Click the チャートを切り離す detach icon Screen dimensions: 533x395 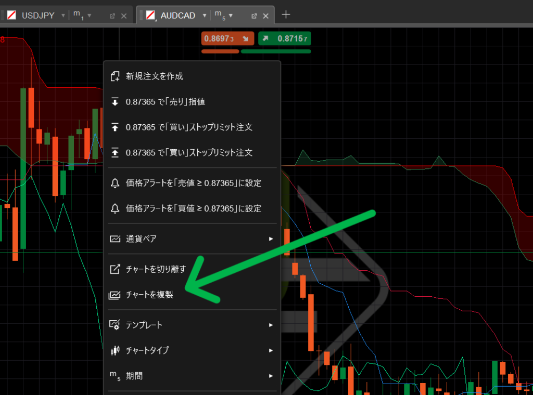tap(115, 269)
